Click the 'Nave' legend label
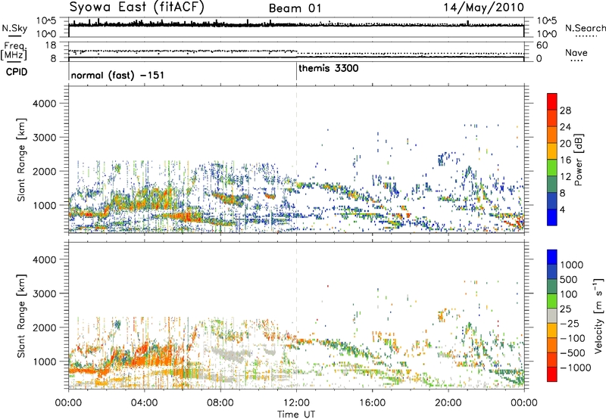Viewport: 606px width, 419px height. [x=576, y=52]
